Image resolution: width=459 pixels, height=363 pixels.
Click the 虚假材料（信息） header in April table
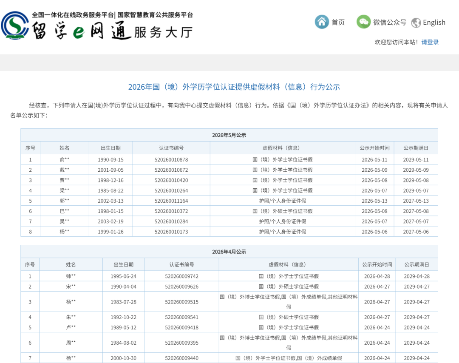tap(289, 265)
